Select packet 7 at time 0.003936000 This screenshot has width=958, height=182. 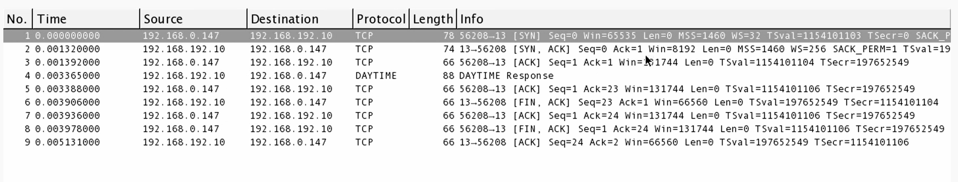point(68,116)
